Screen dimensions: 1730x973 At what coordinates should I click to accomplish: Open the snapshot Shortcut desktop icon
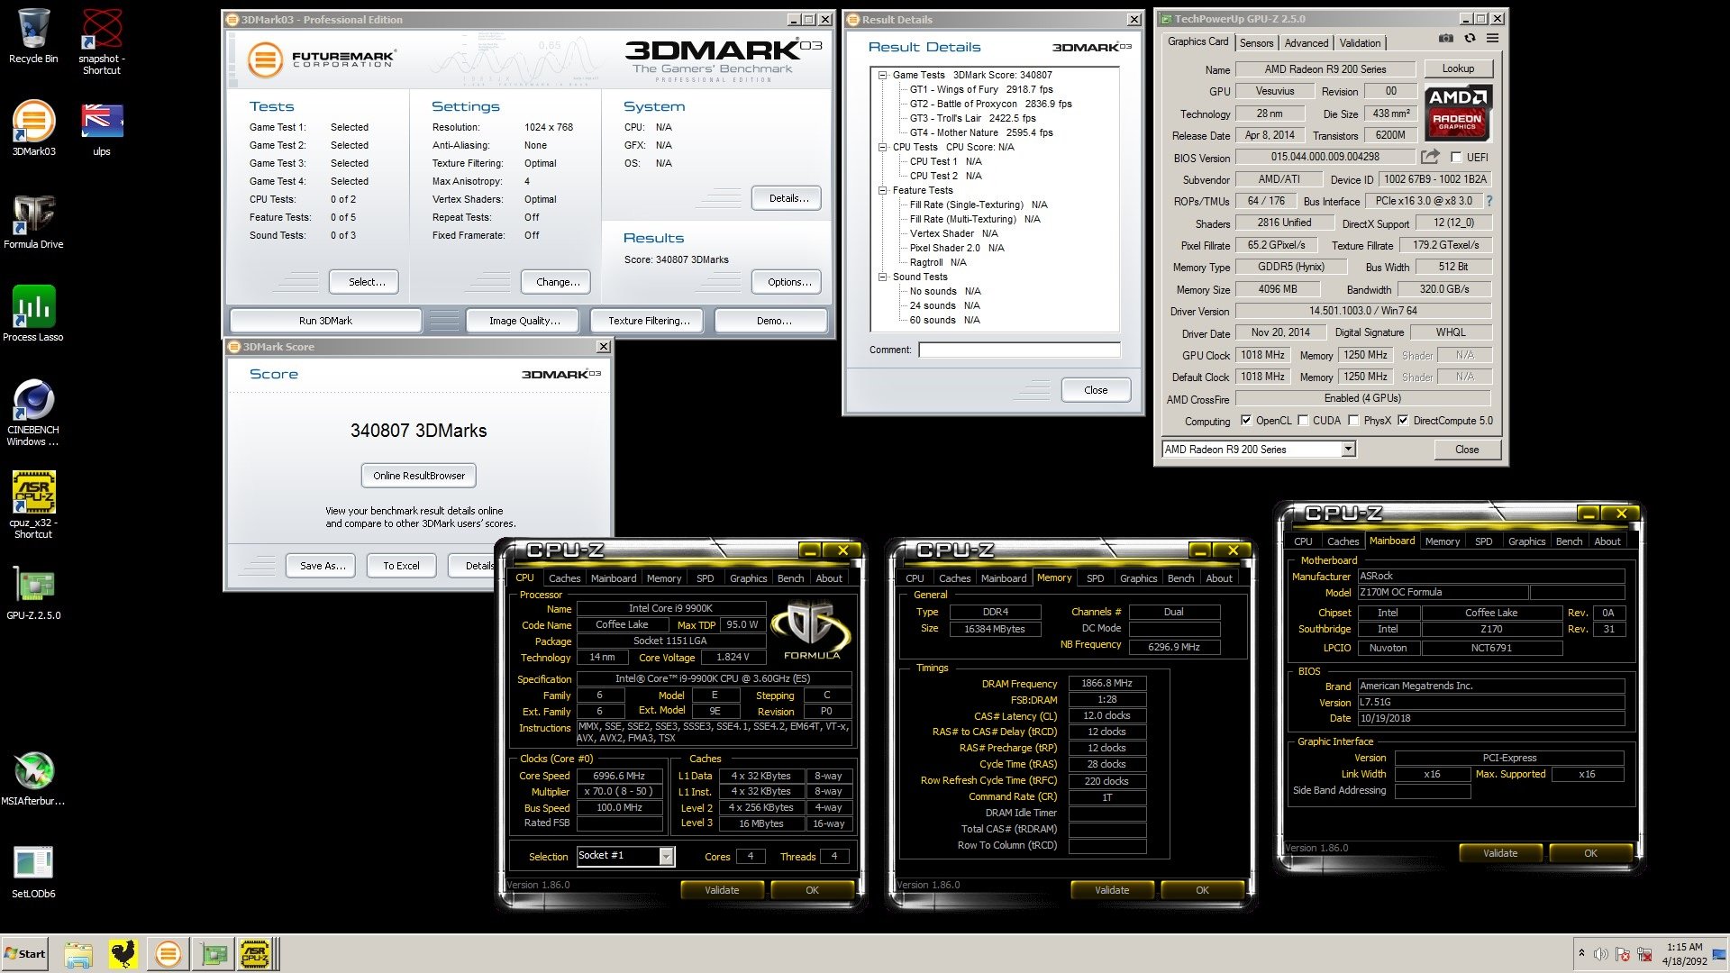coord(101,41)
